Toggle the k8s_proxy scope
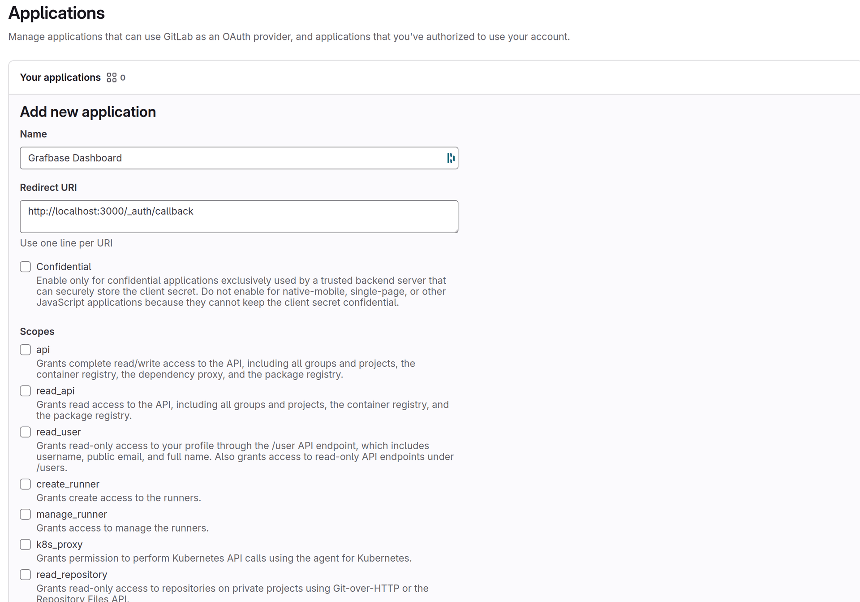Screen dimensions: 860x602 point(25,544)
